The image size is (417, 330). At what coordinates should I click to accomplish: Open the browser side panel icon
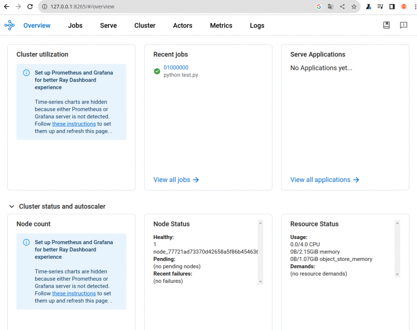(392, 7)
